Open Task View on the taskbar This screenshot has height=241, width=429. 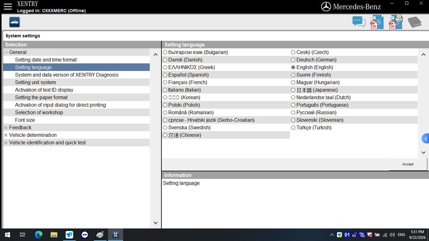pos(23,235)
